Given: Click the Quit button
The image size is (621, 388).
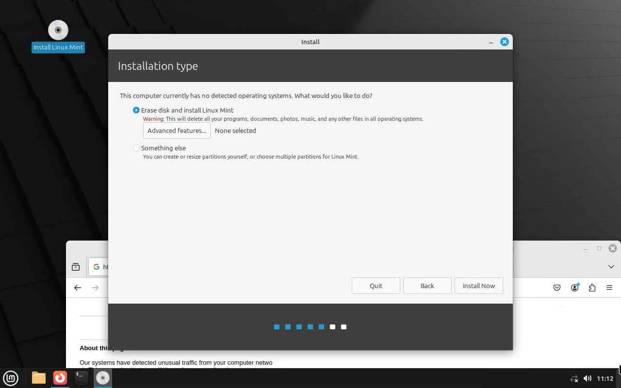Looking at the screenshot, I should pos(376,286).
